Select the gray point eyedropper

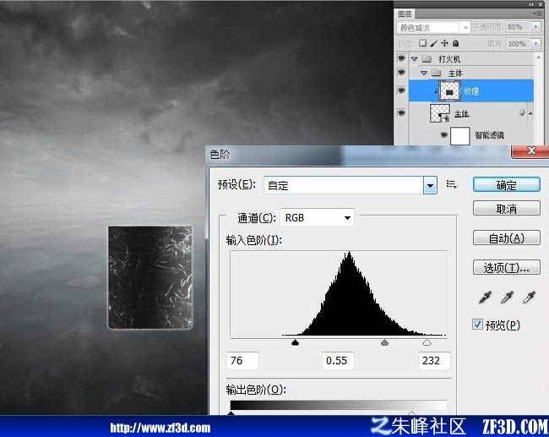coord(507,297)
